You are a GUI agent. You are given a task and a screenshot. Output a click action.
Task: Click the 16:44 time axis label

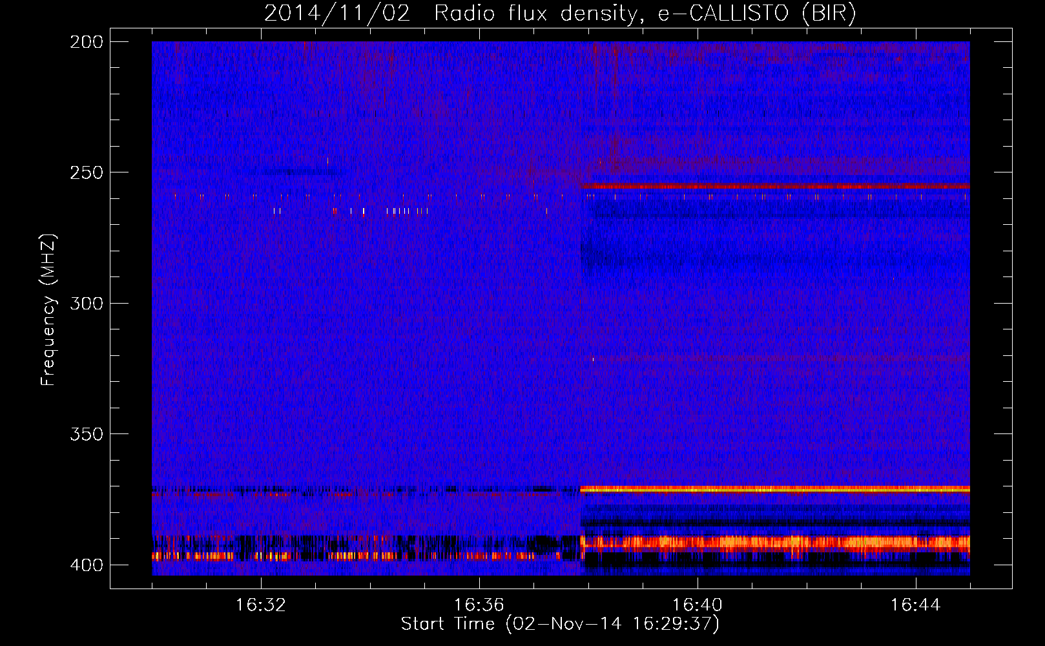916,605
